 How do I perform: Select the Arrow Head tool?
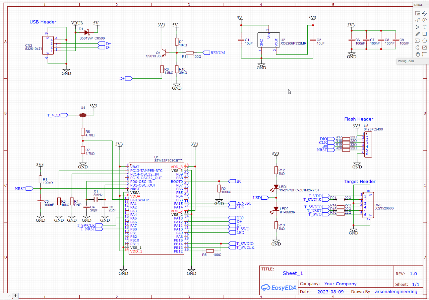pos(418,27)
